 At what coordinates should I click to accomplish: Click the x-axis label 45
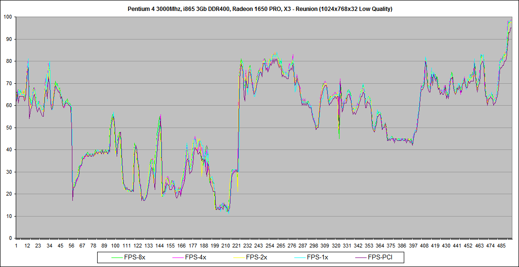click(60, 246)
